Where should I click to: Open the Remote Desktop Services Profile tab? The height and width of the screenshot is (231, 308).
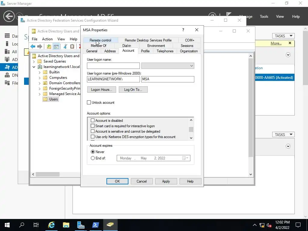click(148, 40)
